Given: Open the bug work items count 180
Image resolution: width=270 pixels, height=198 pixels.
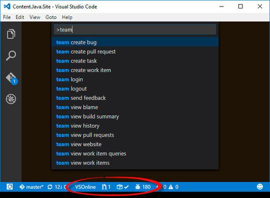Looking at the screenshot, I should point(142,187).
